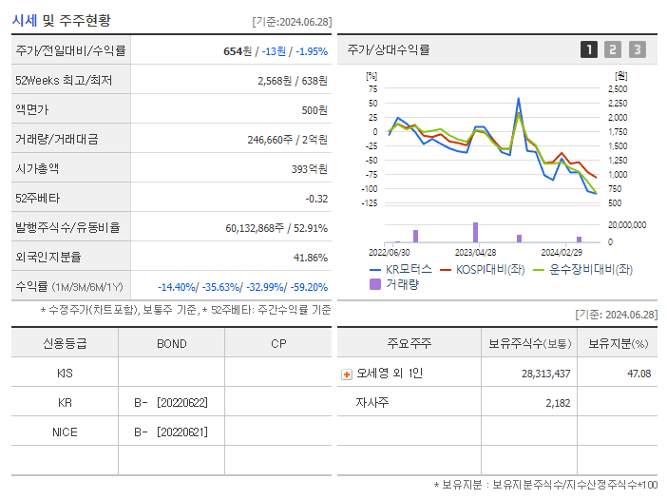This screenshot has width=667, height=499.
Task: Click the CP column header
Action: point(278,344)
